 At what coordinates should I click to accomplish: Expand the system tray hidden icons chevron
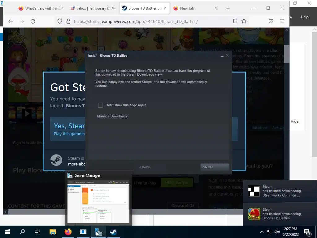tap(262, 232)
